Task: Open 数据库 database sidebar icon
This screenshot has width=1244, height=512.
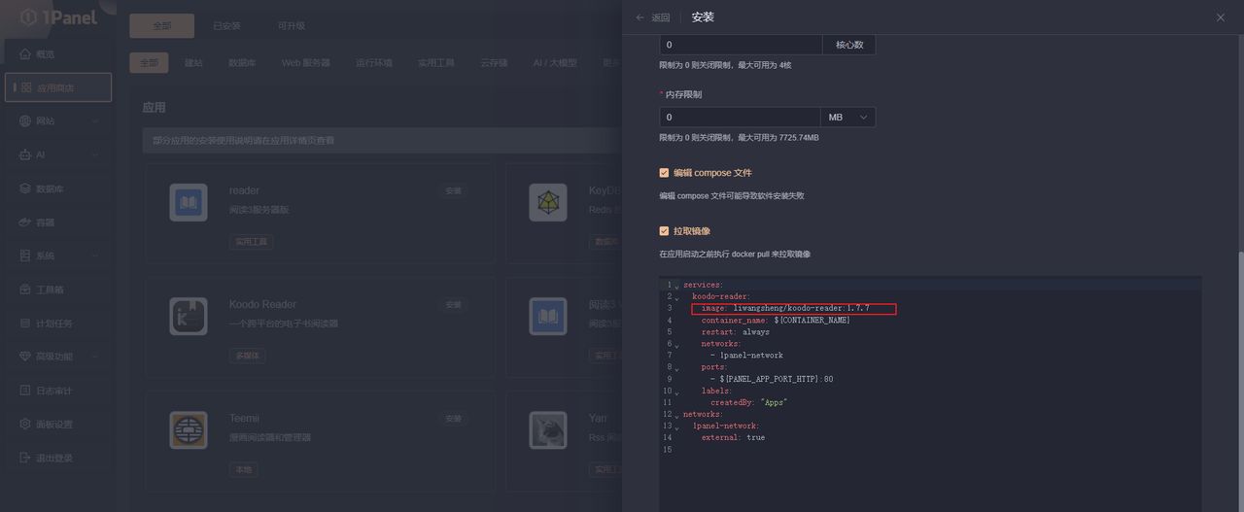Action: click(26, 188)
